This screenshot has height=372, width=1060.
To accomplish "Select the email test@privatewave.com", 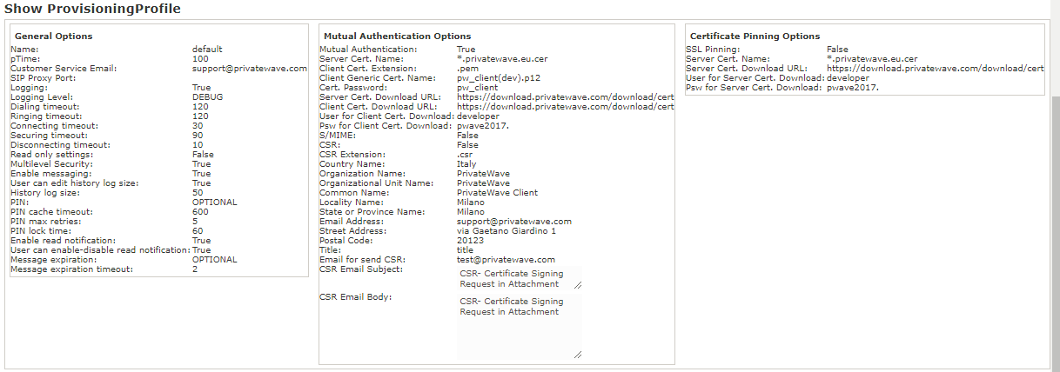I will click(506, 260).
